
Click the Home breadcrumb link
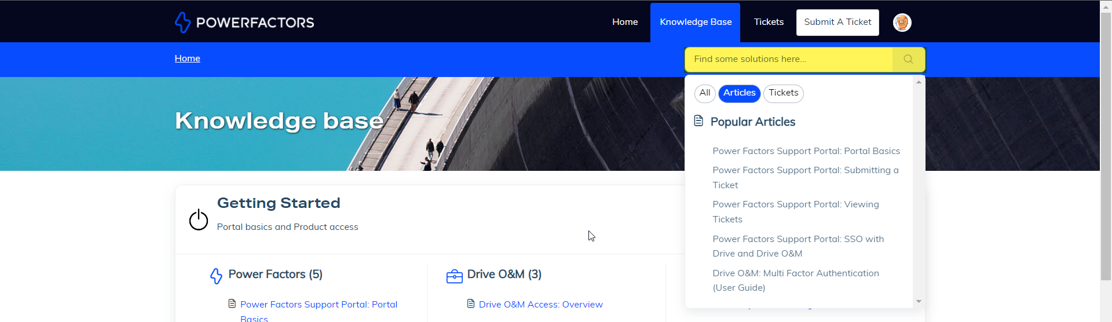tap(188, 58)
